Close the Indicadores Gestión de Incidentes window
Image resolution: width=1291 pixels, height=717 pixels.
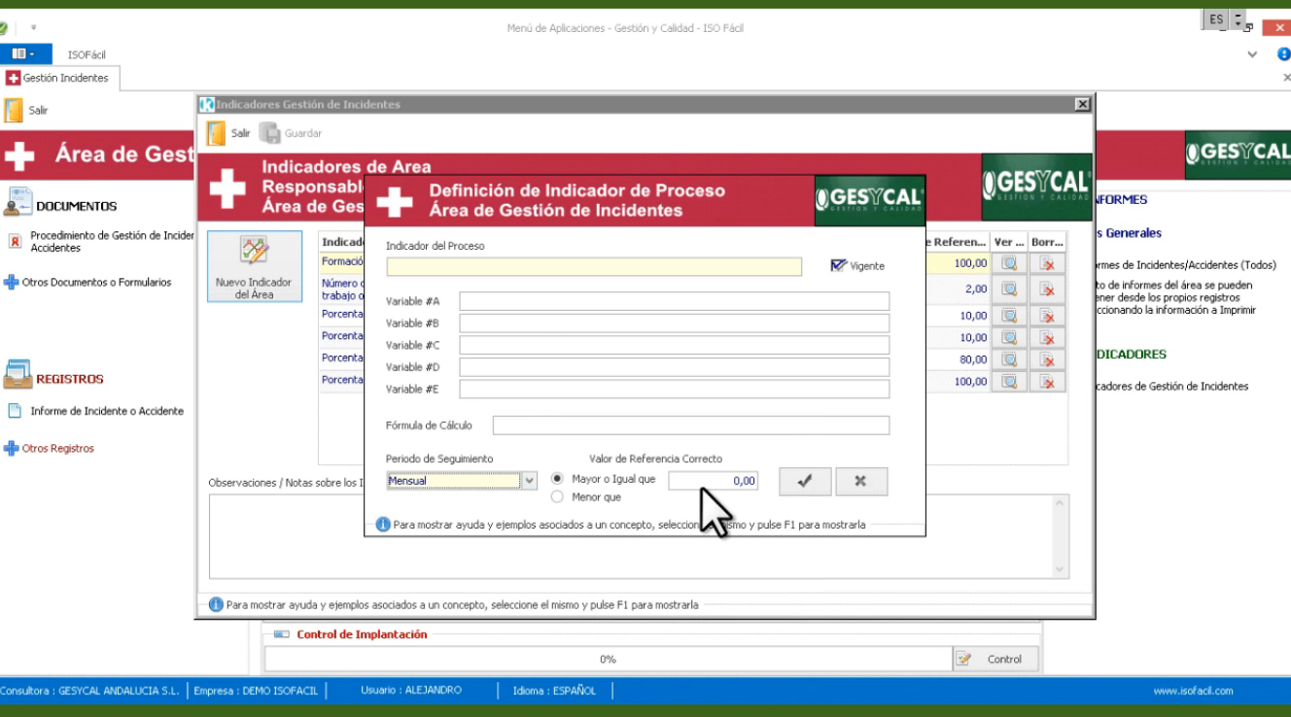pos(1082,104)
